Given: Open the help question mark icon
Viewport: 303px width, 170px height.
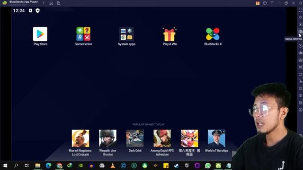Looking at the screenshot, I should pyautogui.click(x=265, y=3).
